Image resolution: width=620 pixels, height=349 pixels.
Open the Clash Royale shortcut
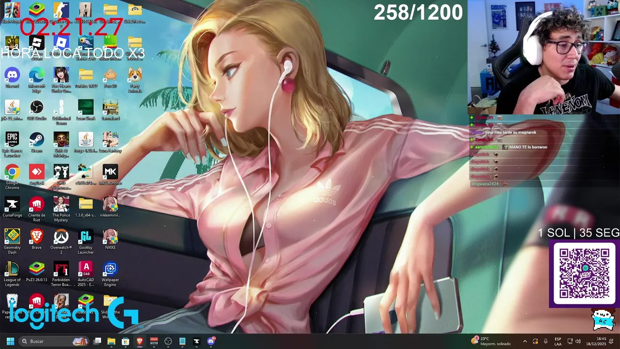[x=12, y=13]
